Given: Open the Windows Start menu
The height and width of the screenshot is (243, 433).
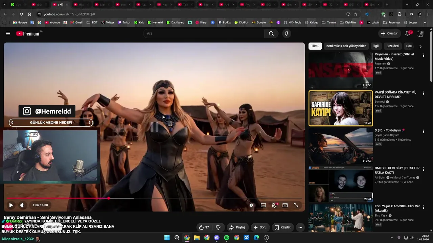Looking at the screenshot, I should (x=167, y=238).
